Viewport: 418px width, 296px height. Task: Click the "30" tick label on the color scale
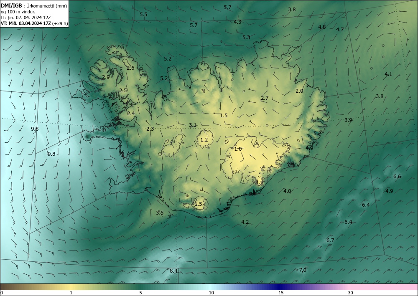click(x=351, y=293)
